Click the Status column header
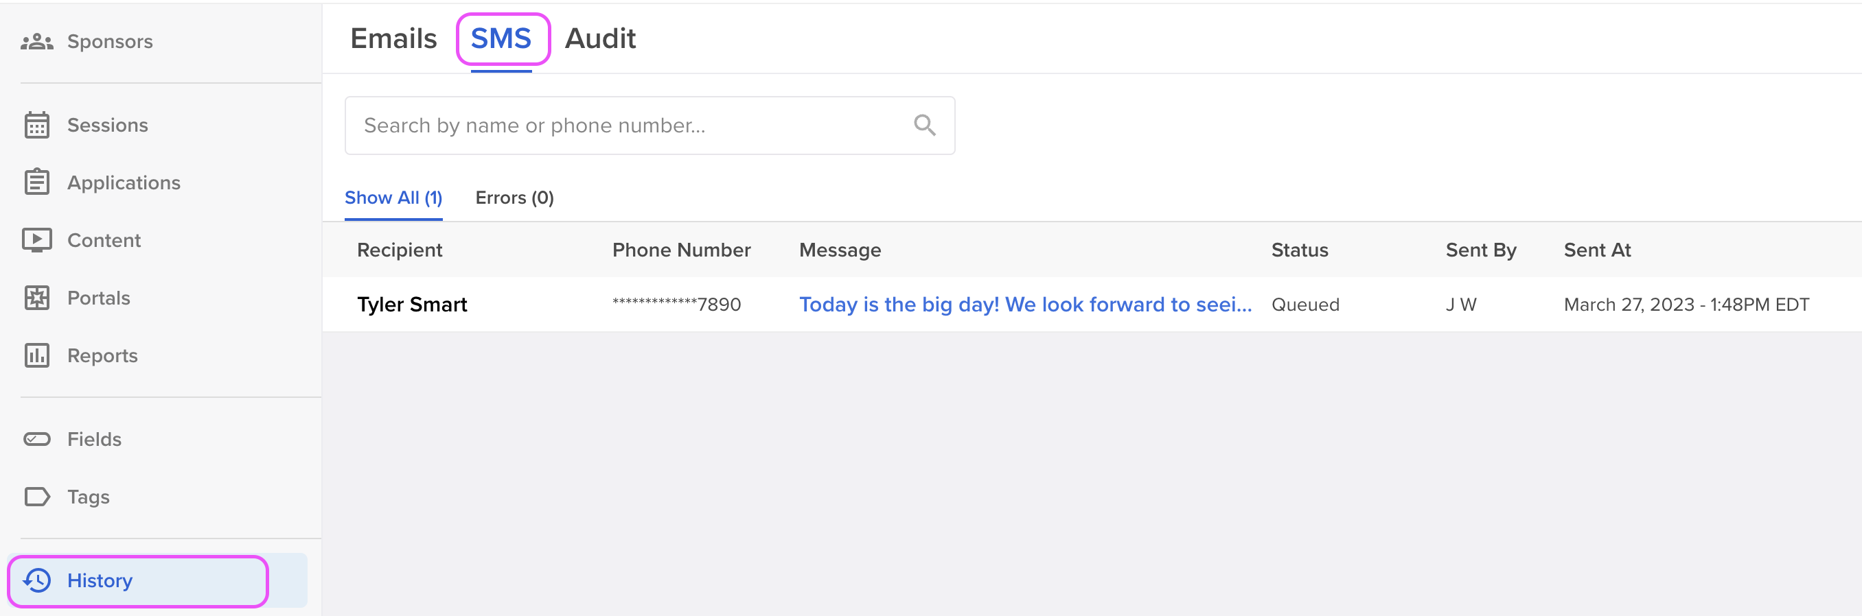Image resolution: width=1862 pixels, height=616 pixels. tap(1300, 250)
